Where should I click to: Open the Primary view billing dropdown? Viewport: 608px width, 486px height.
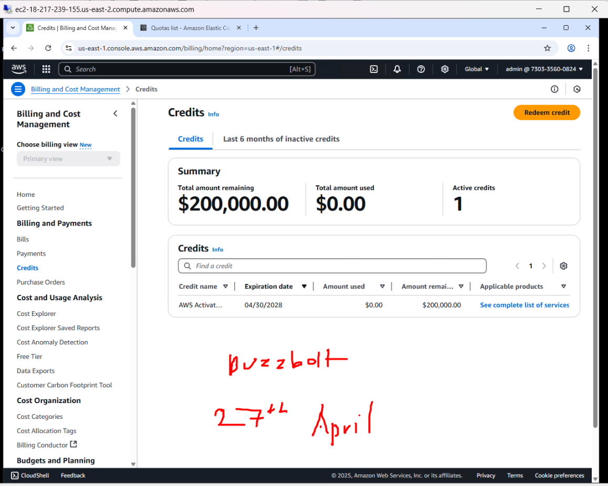click(x=68, y=159)
